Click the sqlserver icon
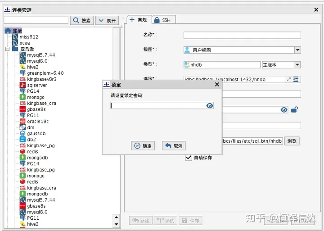 point(22,85)
